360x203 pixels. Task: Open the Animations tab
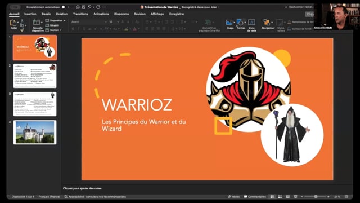[x=101, y=14]
